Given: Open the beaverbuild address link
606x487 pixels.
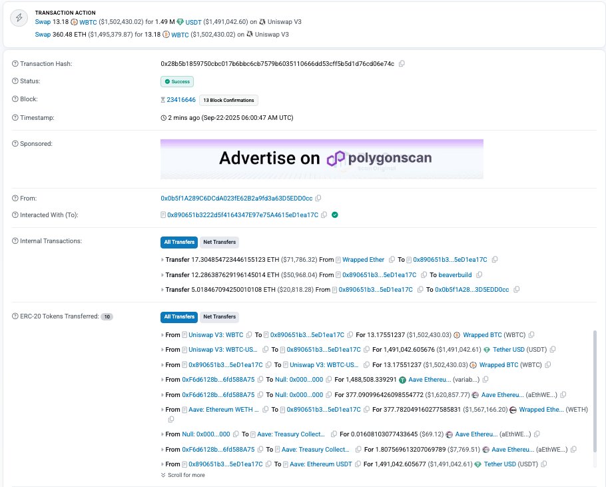Looking at the screenshot, I should (x=455, y=274).
